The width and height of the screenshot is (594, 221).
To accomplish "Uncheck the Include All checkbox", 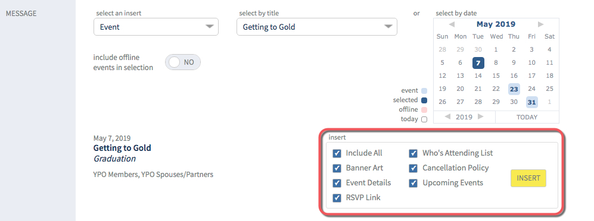I will (337, 153).
